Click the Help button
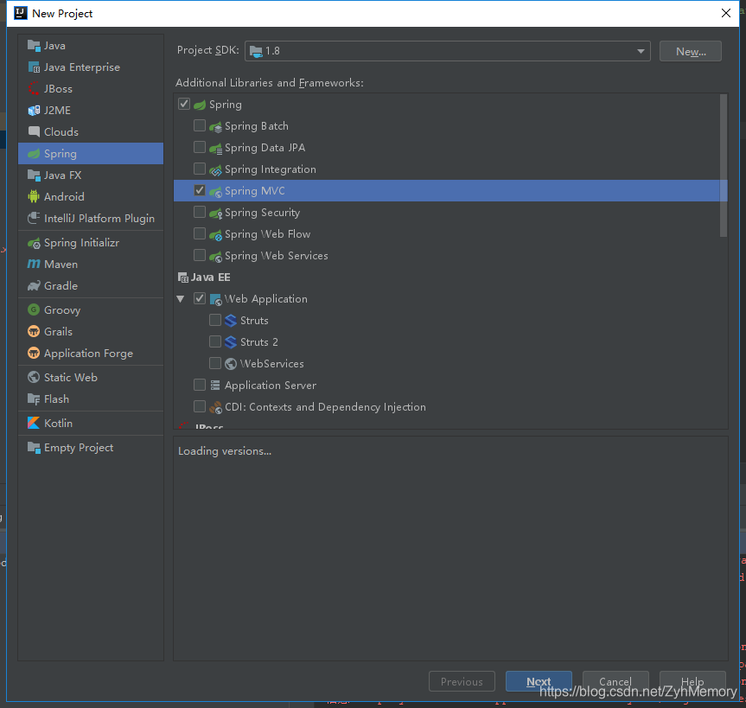This screenshot has height=708, width=746. click(692, 681)
